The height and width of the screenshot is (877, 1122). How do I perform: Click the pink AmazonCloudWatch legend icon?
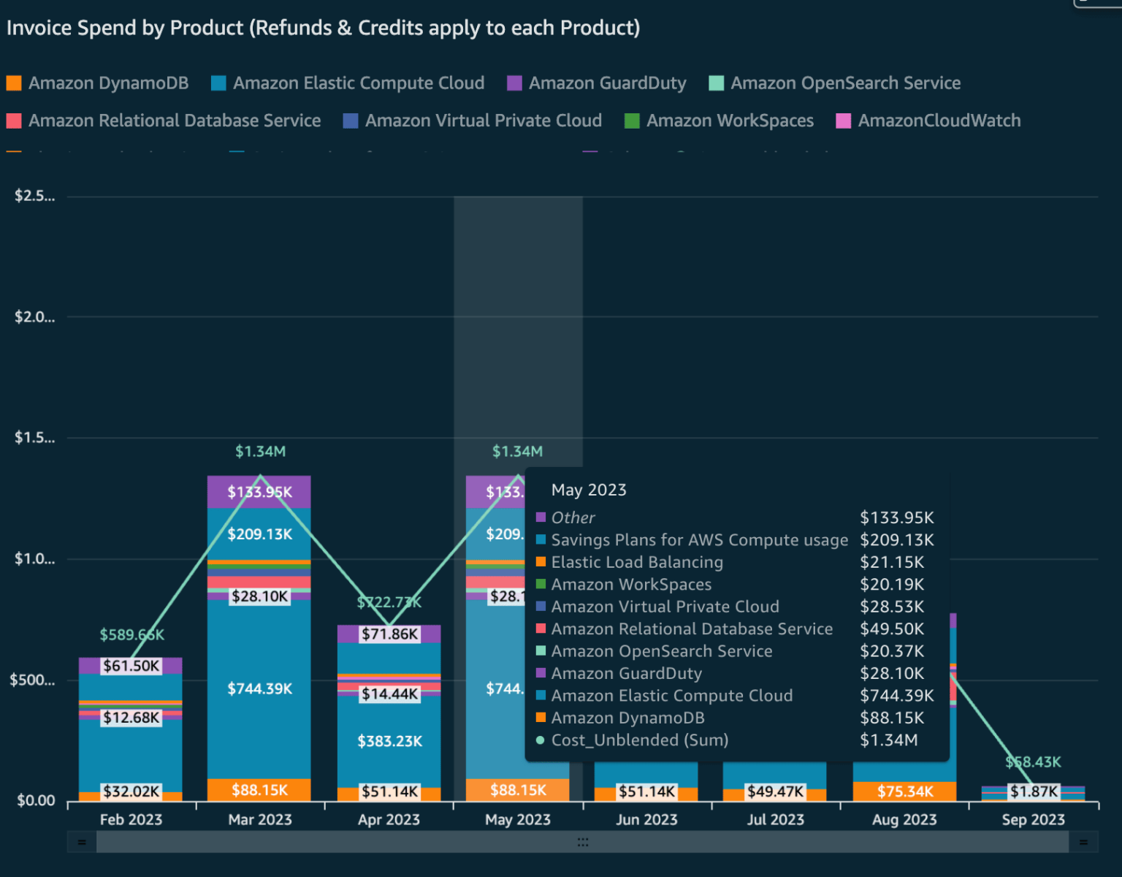[844, 120]
